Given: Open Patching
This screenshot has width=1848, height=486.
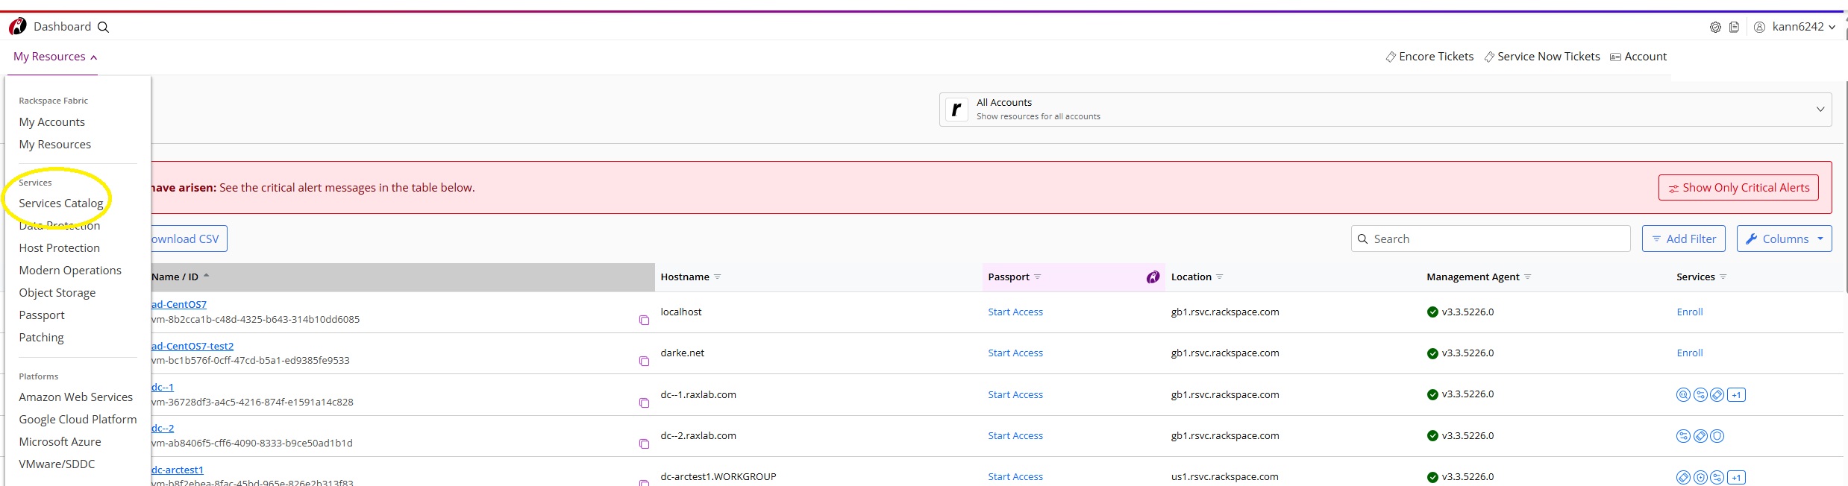Looking at the screenshot, I should [x=42, y=338].
